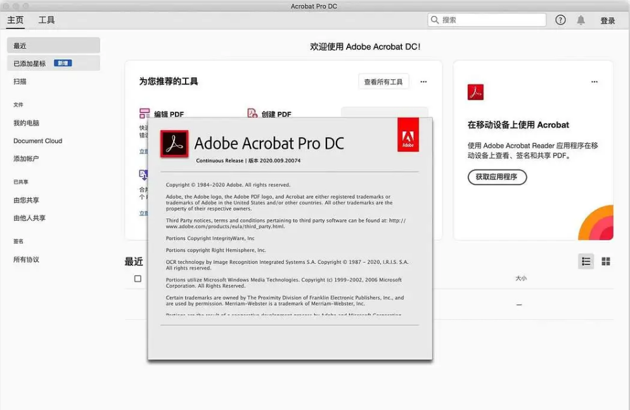Click 添加帐户 in the sidebar

point(26,158)
